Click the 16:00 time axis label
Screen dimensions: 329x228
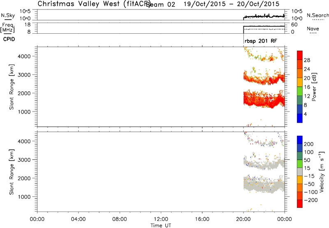(202, 219)
